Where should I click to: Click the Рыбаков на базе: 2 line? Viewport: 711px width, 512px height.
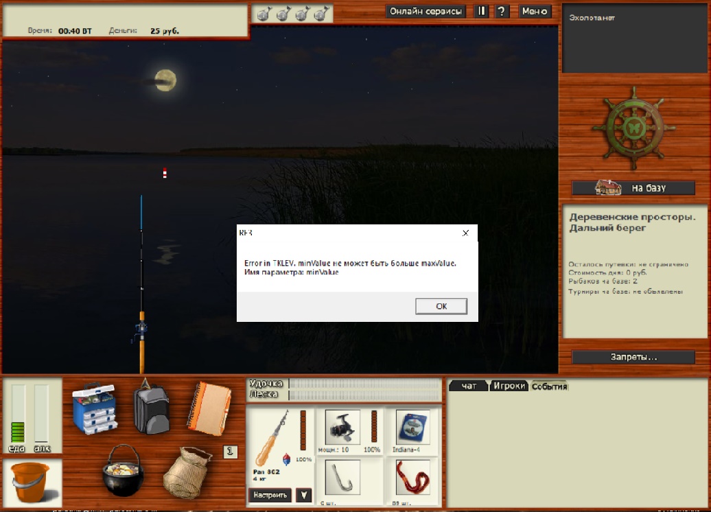[x=603, y=281]
